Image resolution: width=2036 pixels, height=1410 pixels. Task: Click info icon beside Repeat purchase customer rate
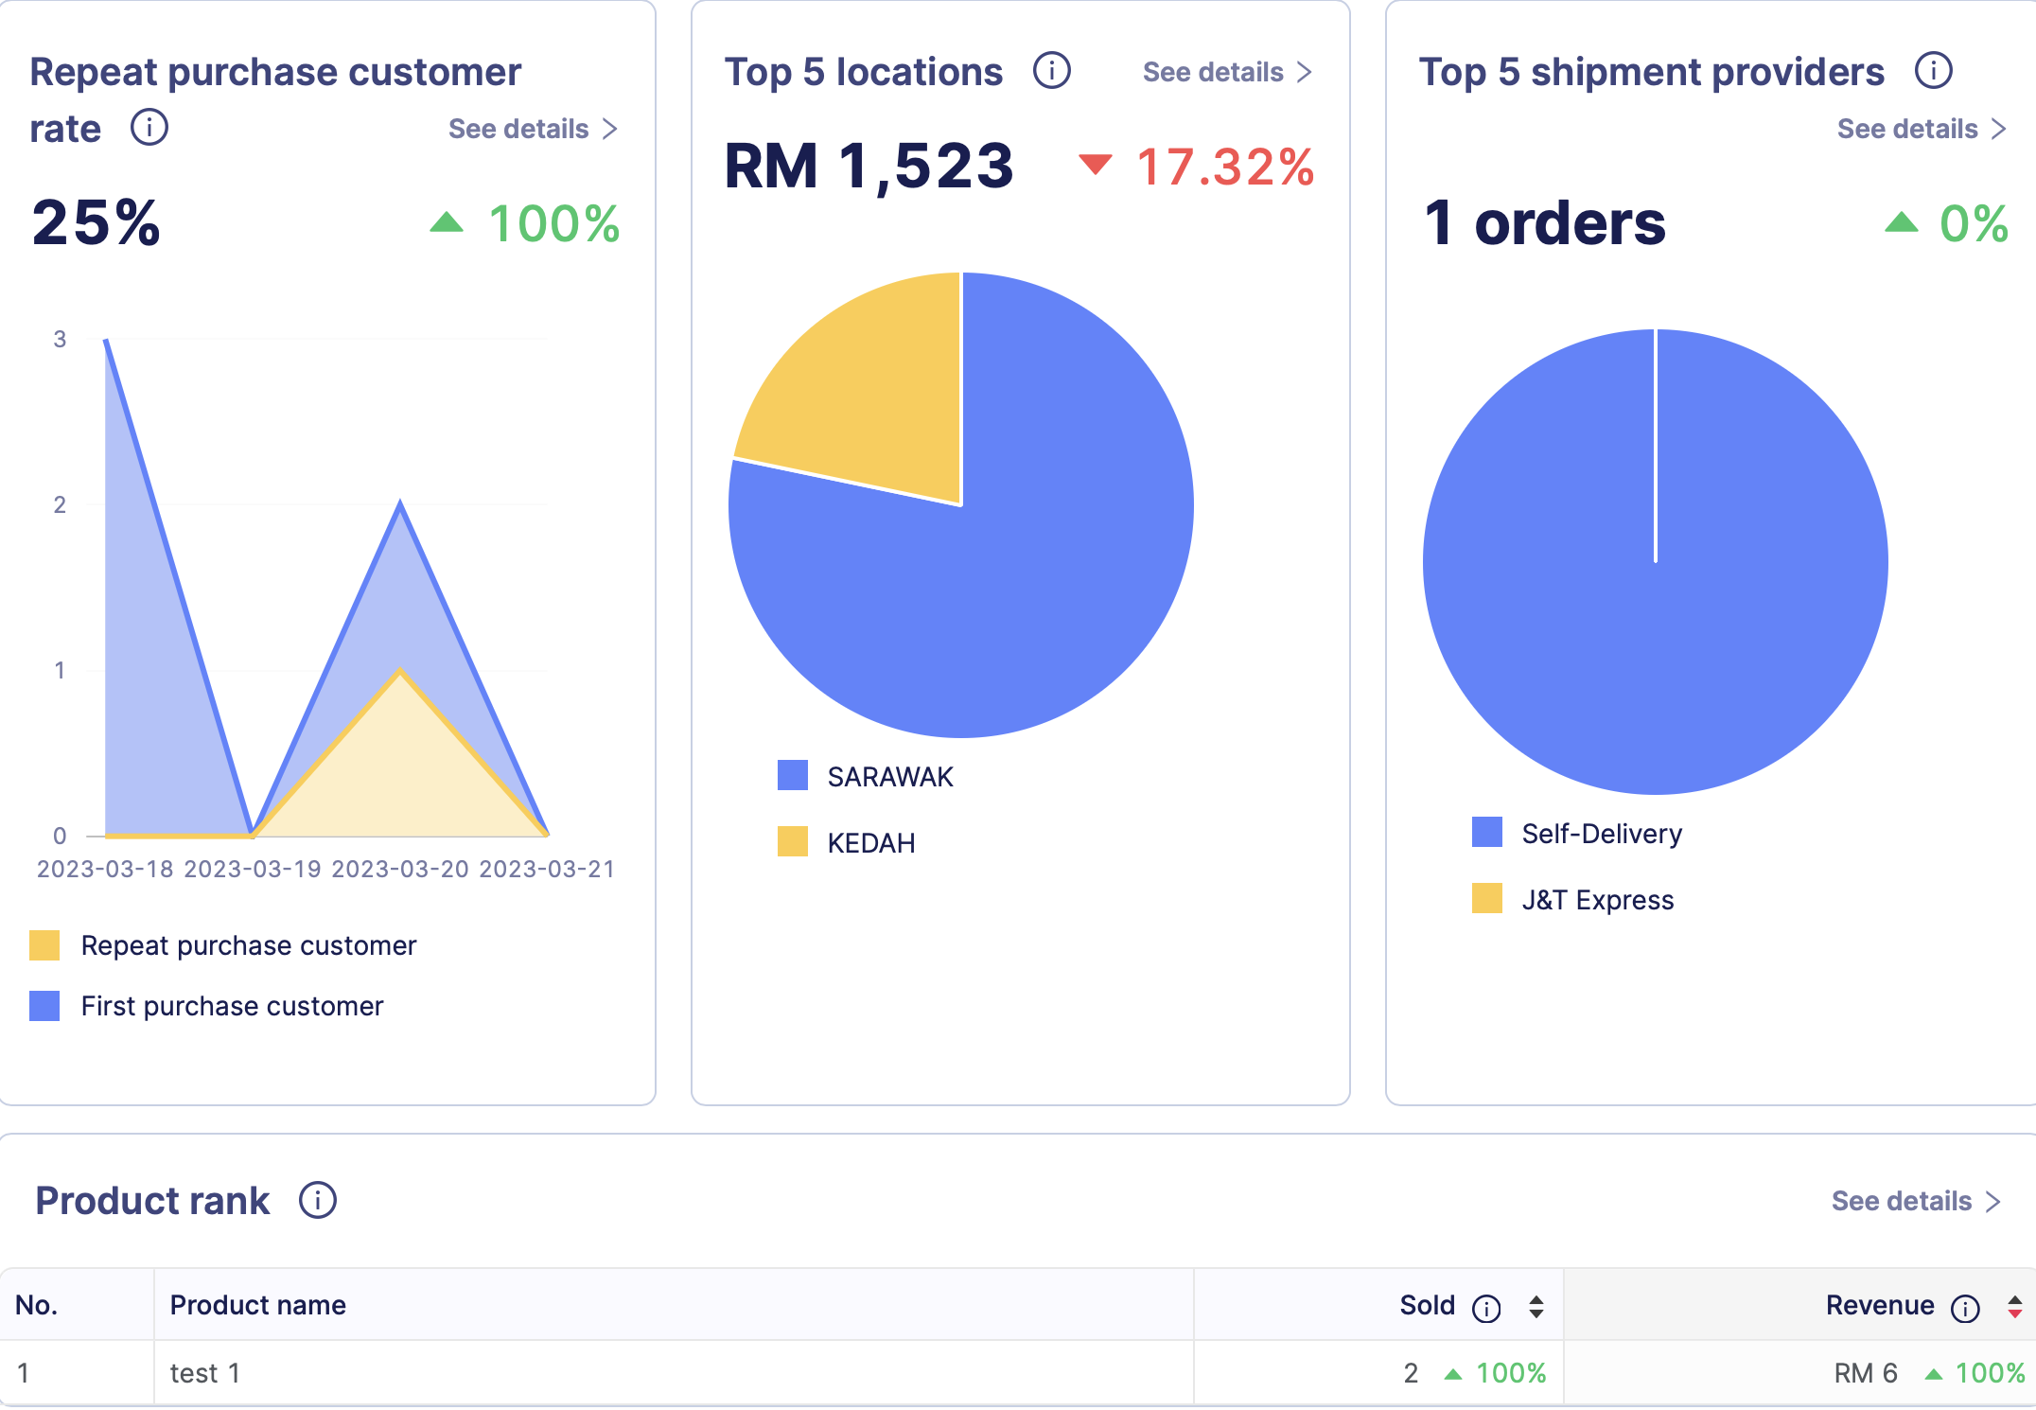pyautogui.click(x=149, y=127)
